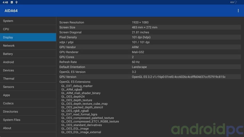Tap the 101 dpi (hdpi) value
This screenshot has height=137, width=244.
[141, 37]
